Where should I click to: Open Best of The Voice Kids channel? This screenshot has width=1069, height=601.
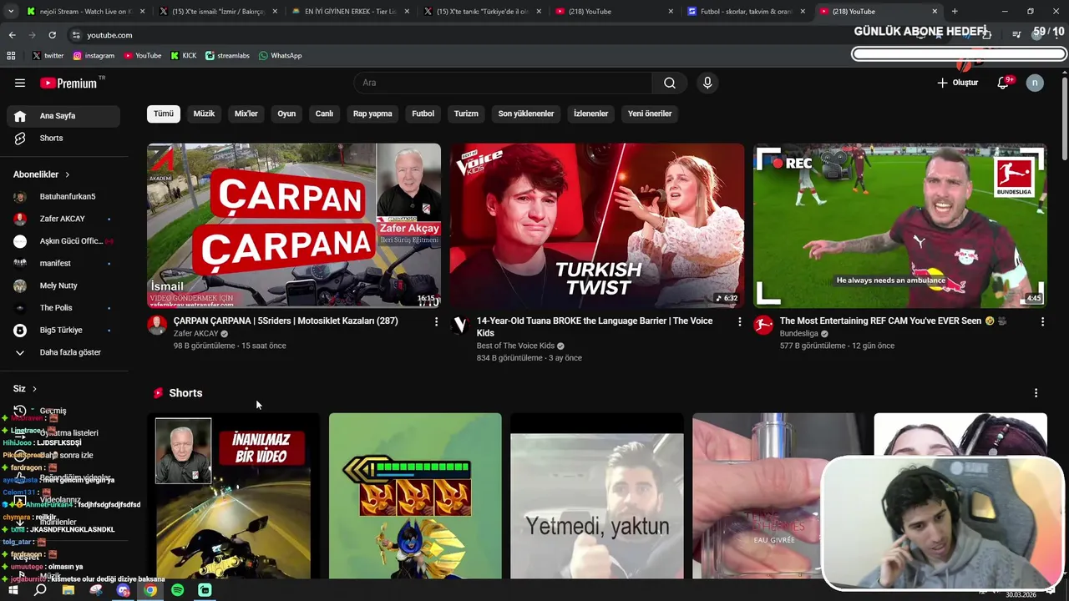(515, 346)
